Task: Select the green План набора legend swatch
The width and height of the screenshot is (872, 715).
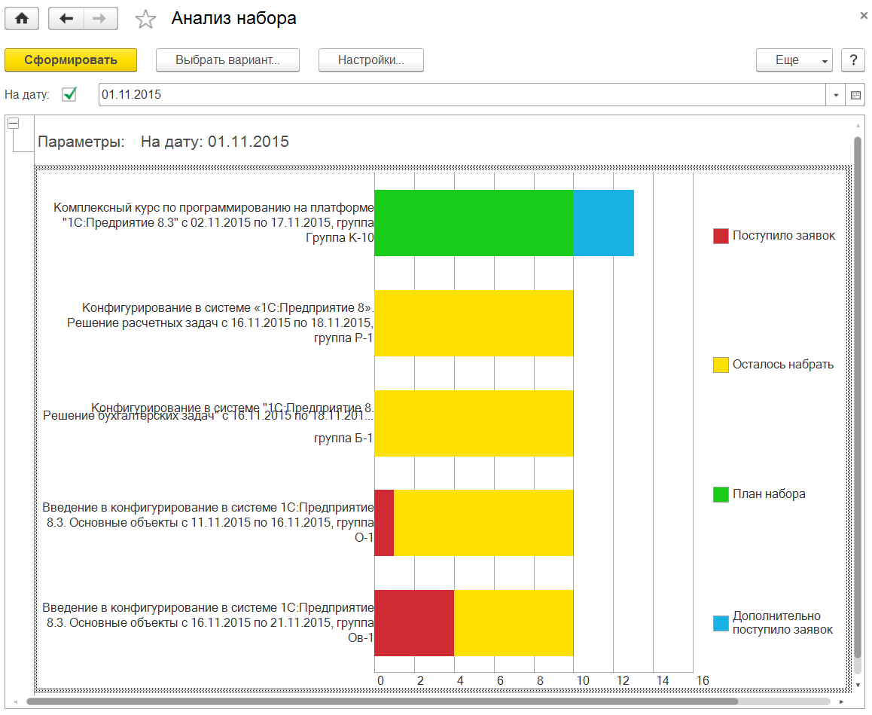Action: pos(721,494)
